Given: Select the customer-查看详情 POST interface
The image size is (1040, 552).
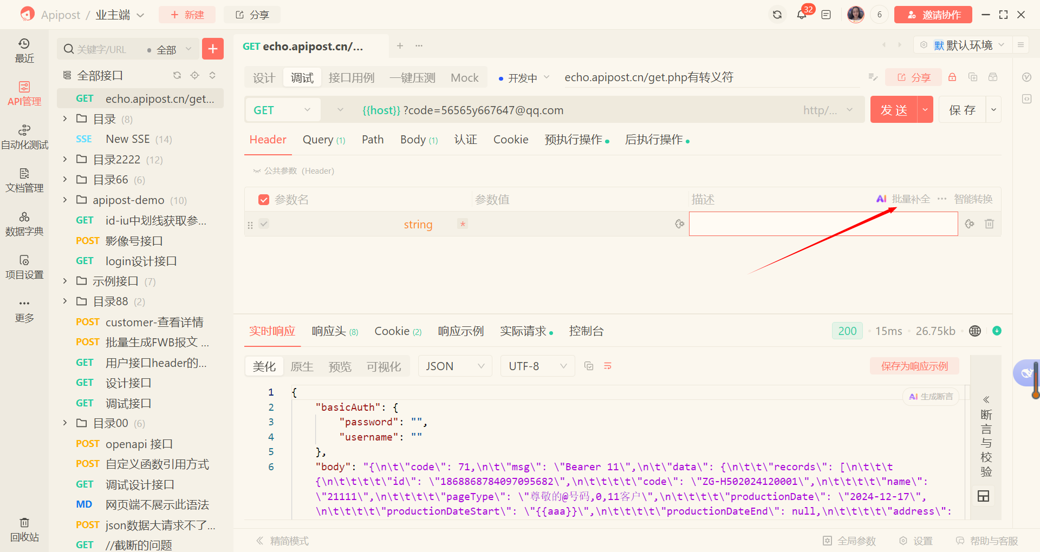Looking at the screenshot, I should (140, 322).
